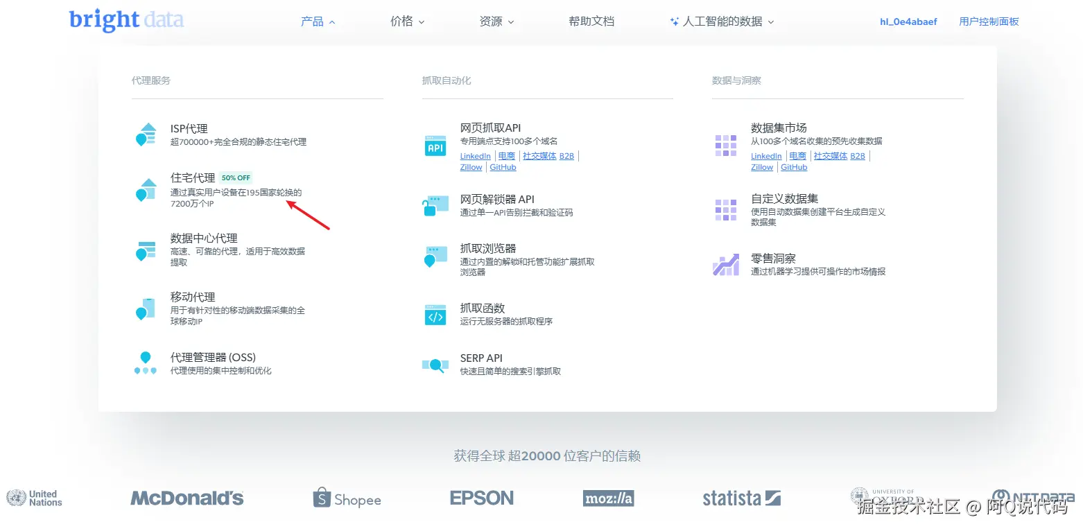This screenshot has height=531, width=1083.
Task: Click the 数据中心代理 server icon
Action: [146, 250]
